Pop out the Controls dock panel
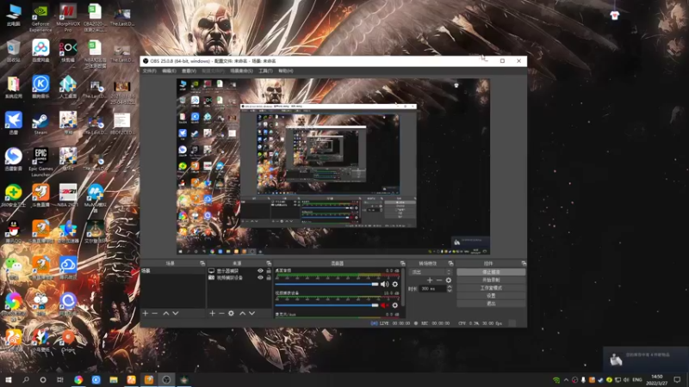Viewport: 689px width, 387px height. [524, 263]
